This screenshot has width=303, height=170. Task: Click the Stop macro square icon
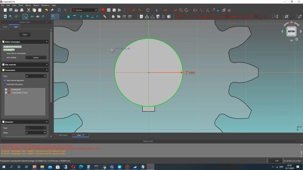109,10
